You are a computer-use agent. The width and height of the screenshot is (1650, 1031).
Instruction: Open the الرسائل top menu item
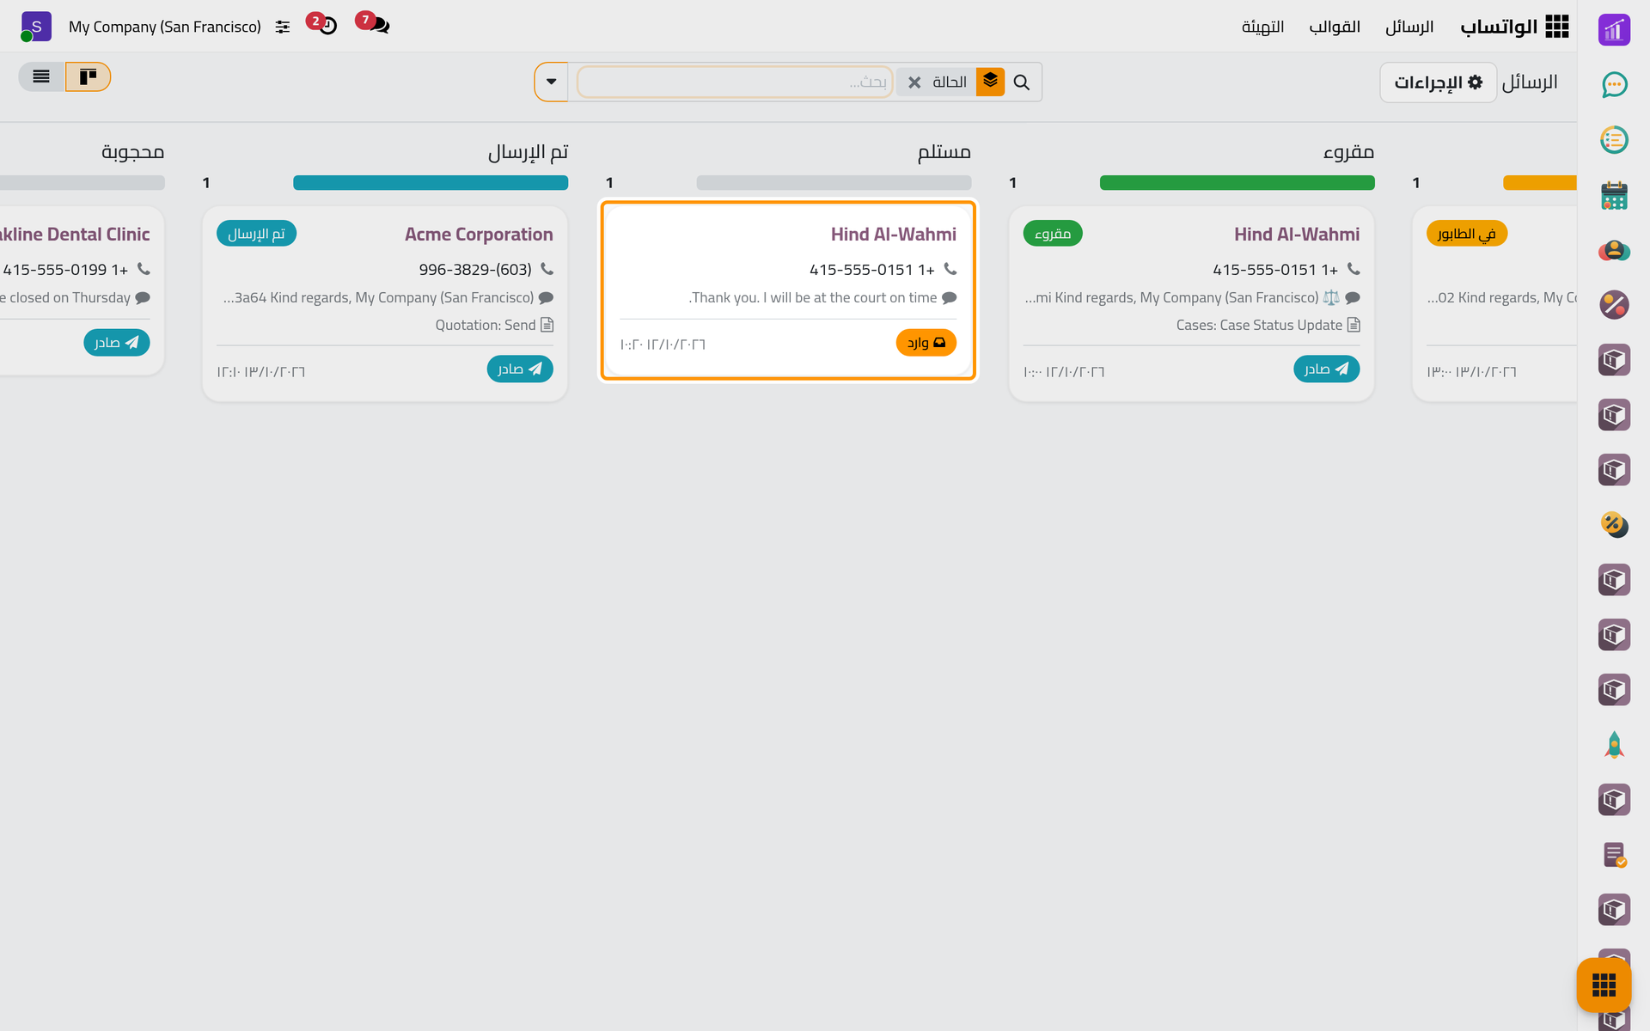1409,27
